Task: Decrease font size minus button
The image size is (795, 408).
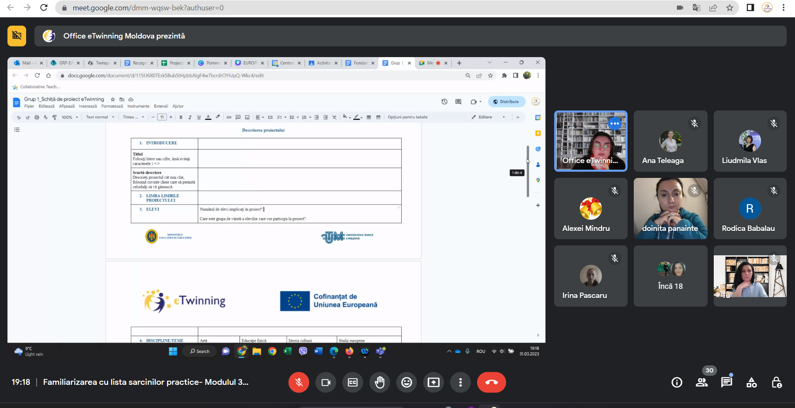Action: click(153, 118)
